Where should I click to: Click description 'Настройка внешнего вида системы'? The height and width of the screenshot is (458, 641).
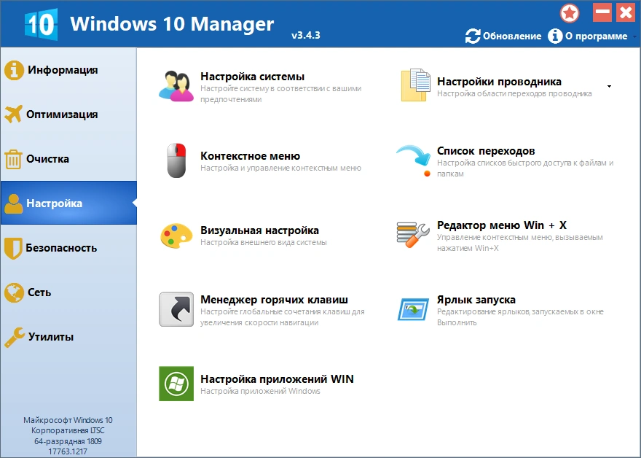(x=263, y=242)
